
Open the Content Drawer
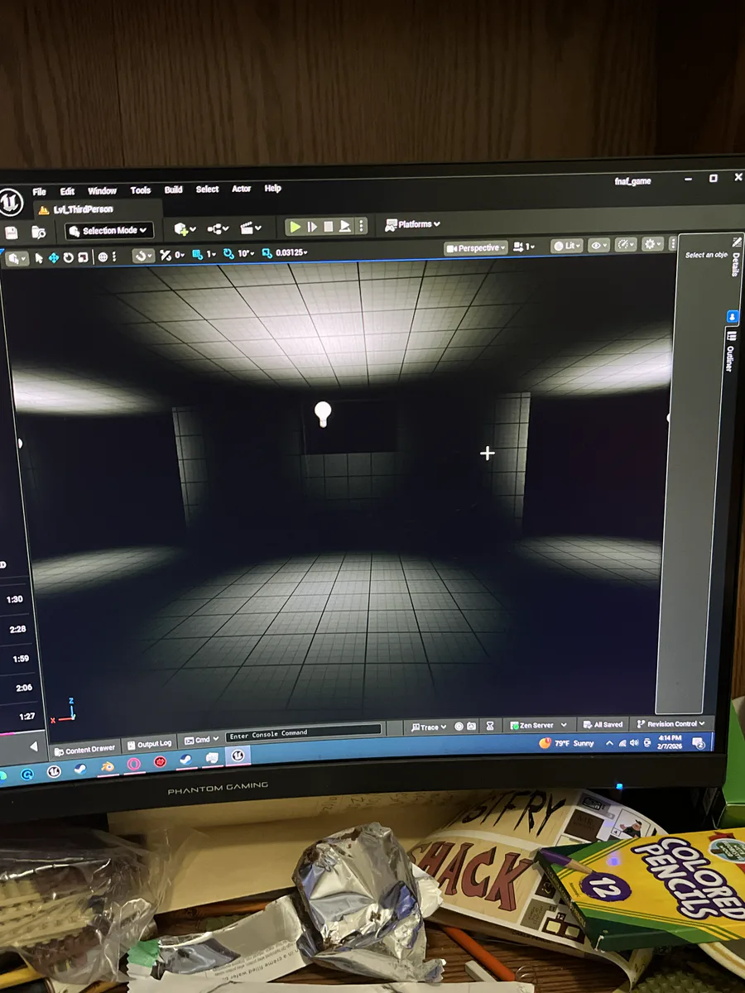[84, 749]
